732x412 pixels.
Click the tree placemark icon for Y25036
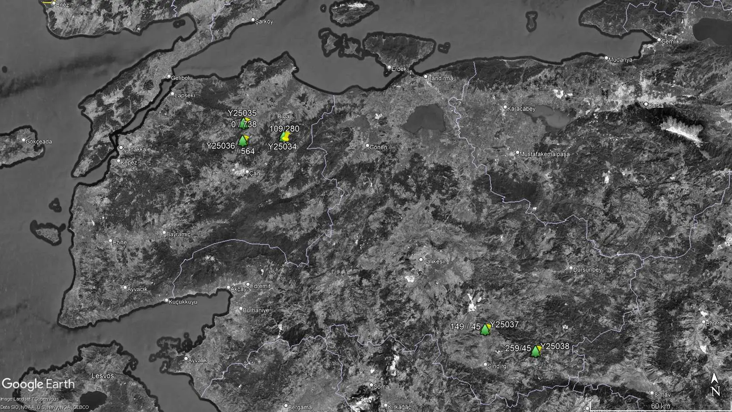(x=243, y=141)
